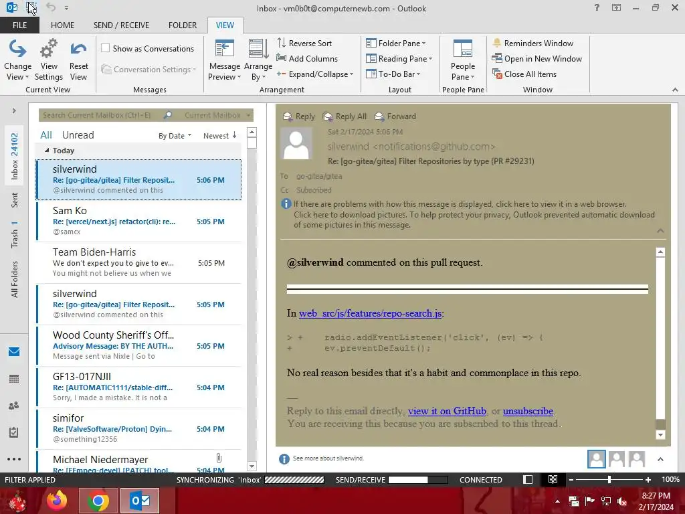Image resolution: width=685 pixels, height=514 pixels.
Task: Select the first people pane contact thumbnail
Action: click(596, 459)
